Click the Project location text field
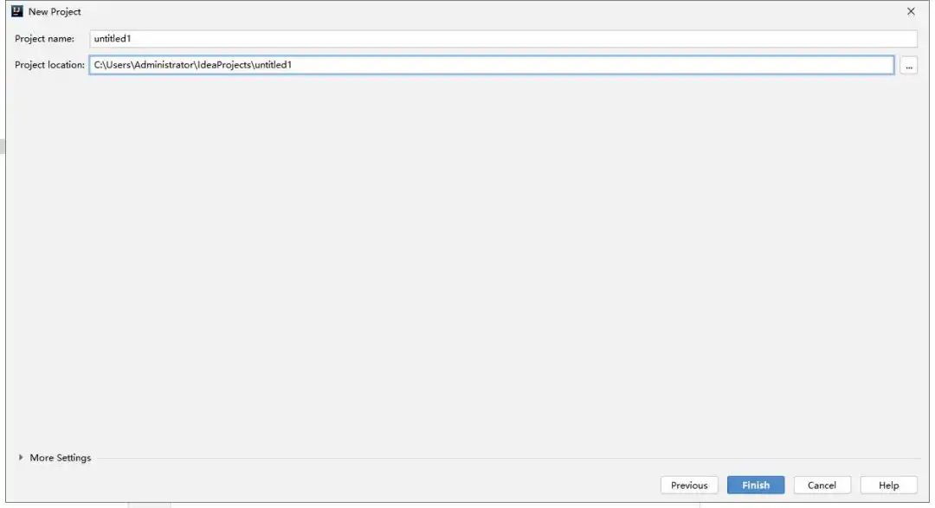The image size is (935, 508). tap(589, 65)
